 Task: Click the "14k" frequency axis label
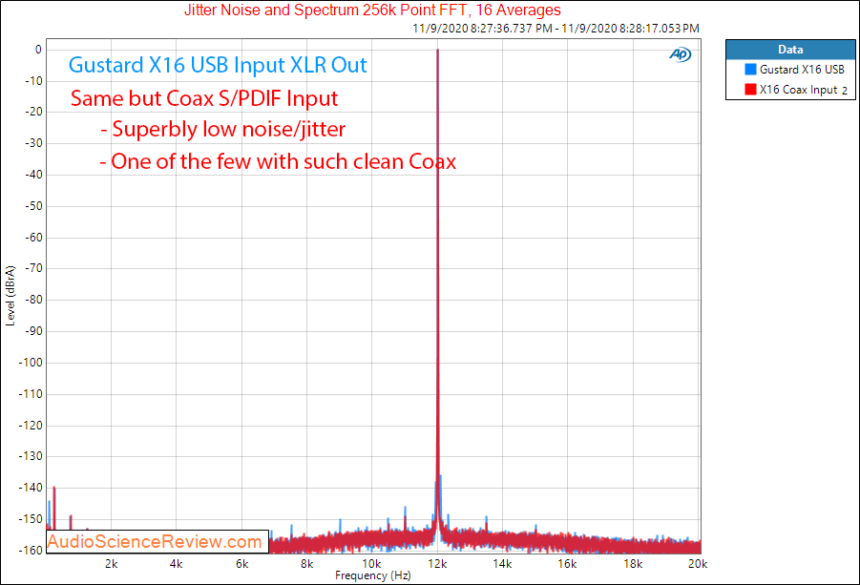pos(502,564)
